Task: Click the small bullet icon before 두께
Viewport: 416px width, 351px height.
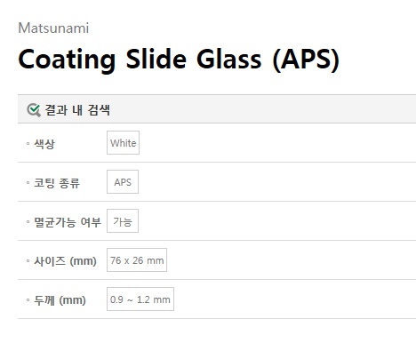Action: [28, 299]
